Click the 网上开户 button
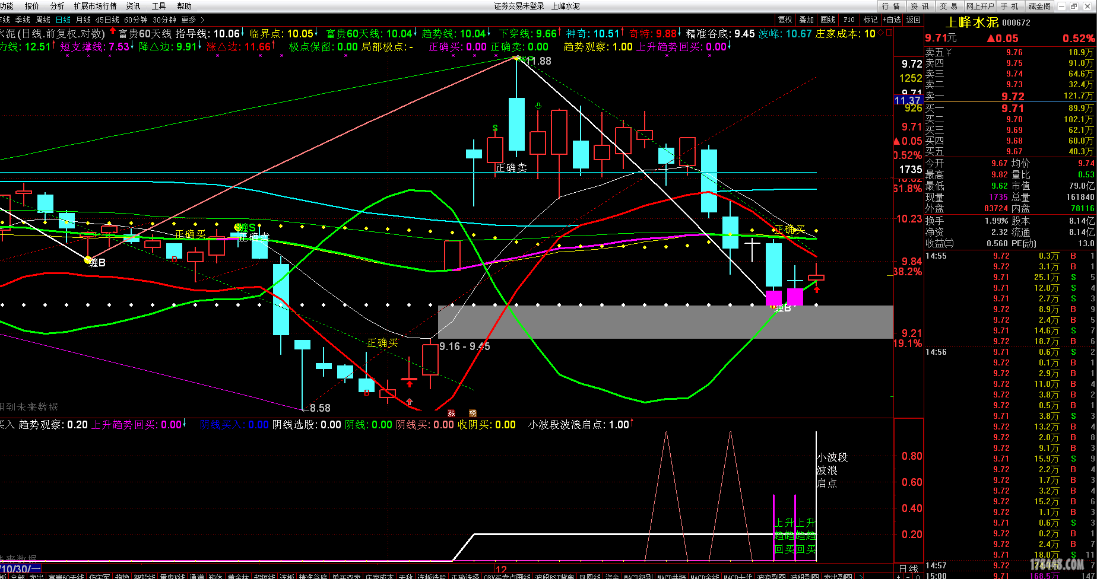Viewport: 1097px width, 579px height. [980, 6]
